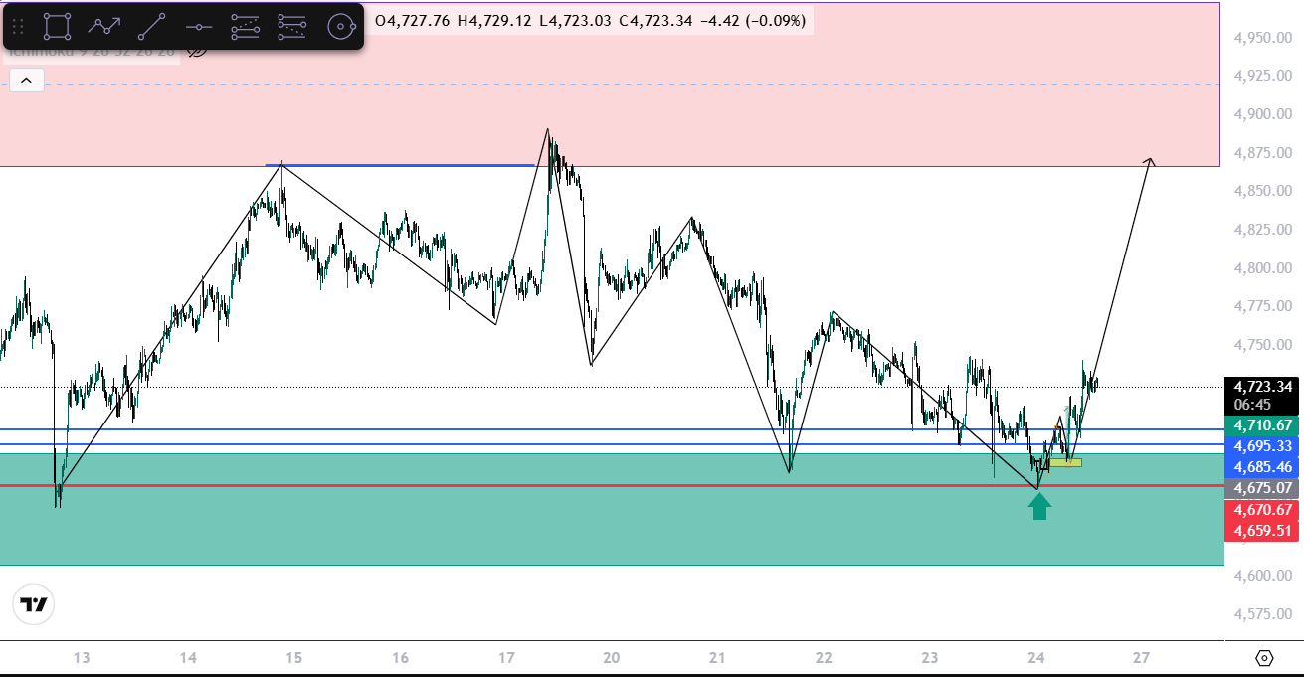Select the Trend-Based Fib Extension tool
This screenshot has height=677, width=1304.
(291, 27)
